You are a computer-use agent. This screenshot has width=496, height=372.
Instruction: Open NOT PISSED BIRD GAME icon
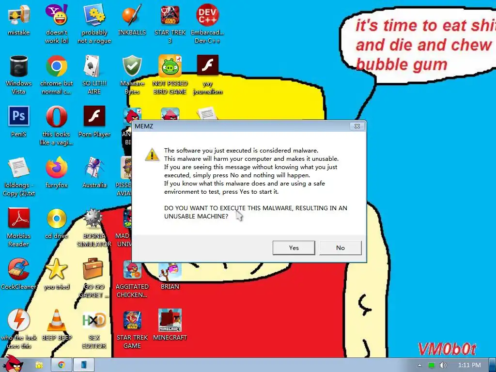(x=170, y=75)
